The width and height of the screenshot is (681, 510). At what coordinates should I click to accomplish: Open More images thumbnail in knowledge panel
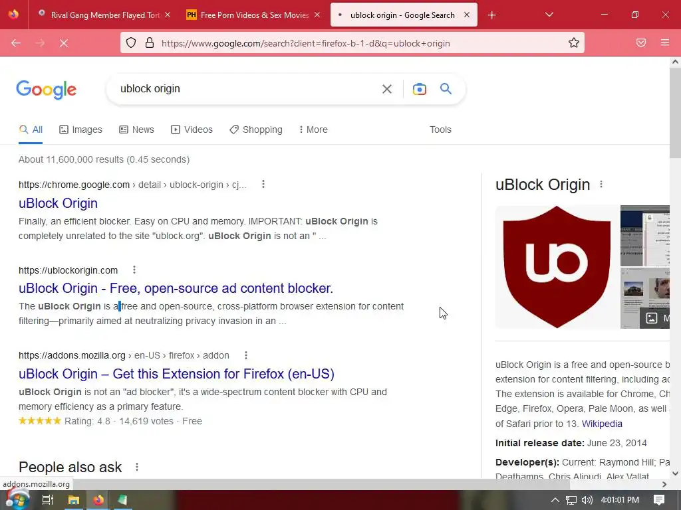[x=645, y=298]
